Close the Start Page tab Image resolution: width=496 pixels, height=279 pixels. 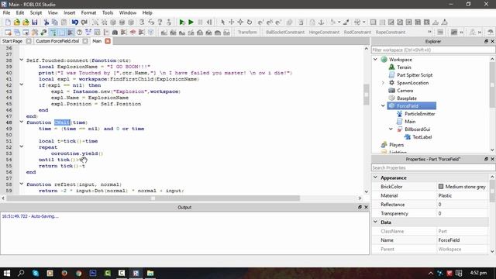29,41
